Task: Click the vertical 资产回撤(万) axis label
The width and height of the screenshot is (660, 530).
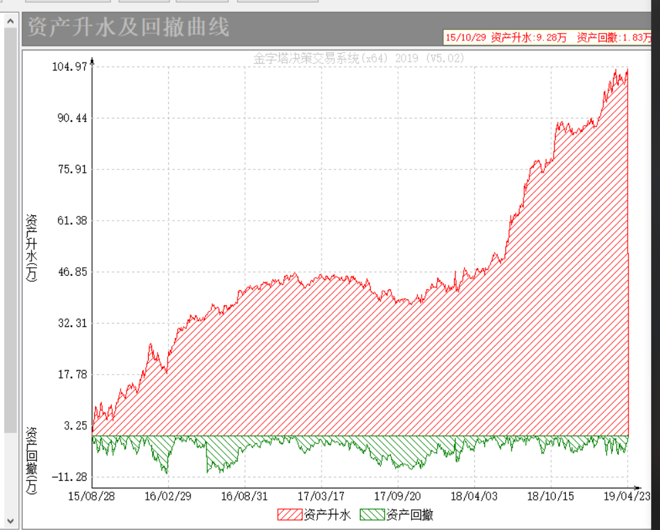Action: tap(32, 461)
